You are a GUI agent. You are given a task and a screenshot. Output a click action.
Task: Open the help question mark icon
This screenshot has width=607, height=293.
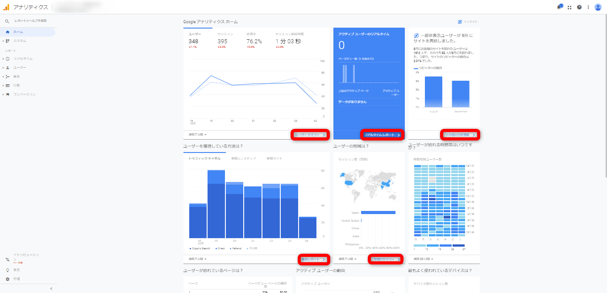tap(579, 7)
